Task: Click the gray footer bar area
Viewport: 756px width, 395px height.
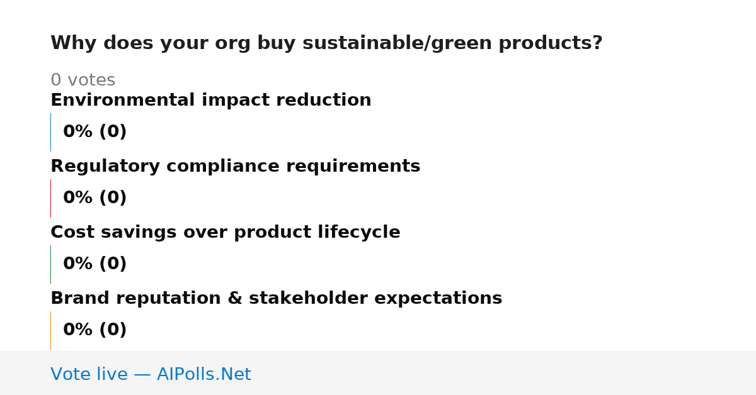Action: click(x=378, y=373)
